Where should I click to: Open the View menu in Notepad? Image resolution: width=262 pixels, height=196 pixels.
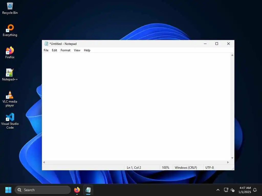[77, 50]
